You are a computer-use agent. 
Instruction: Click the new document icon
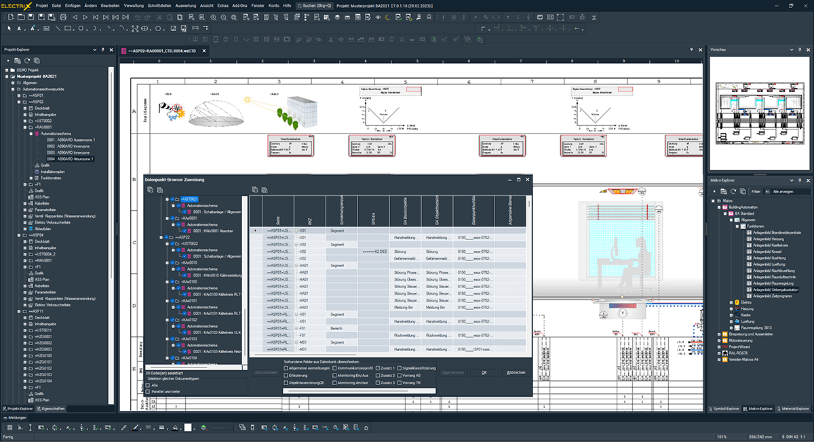(x=10, y=17)
